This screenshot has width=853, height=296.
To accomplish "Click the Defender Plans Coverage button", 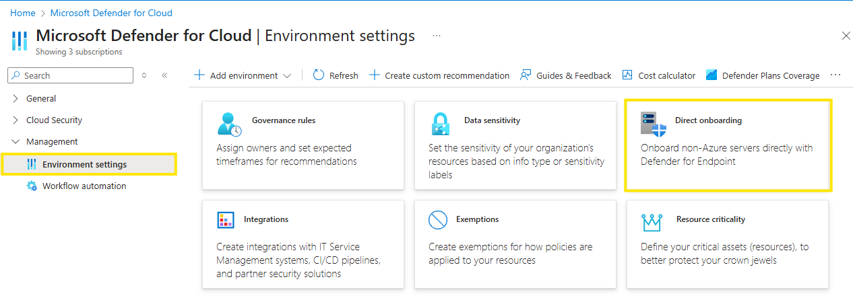I will coord(763,75).
